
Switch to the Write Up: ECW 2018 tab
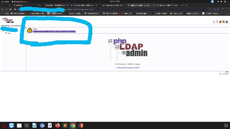(x=112, y=5)
